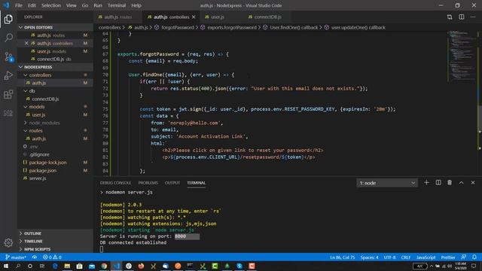
Task: Open Firefox from the taskbar
Action: pos(141,266)
